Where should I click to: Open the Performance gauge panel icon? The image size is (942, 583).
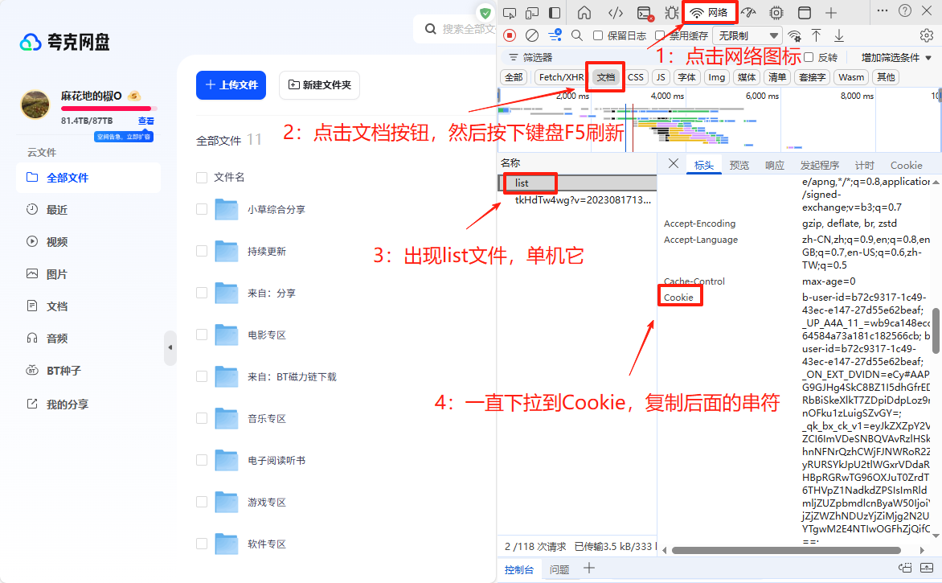(x=748, y=13)
